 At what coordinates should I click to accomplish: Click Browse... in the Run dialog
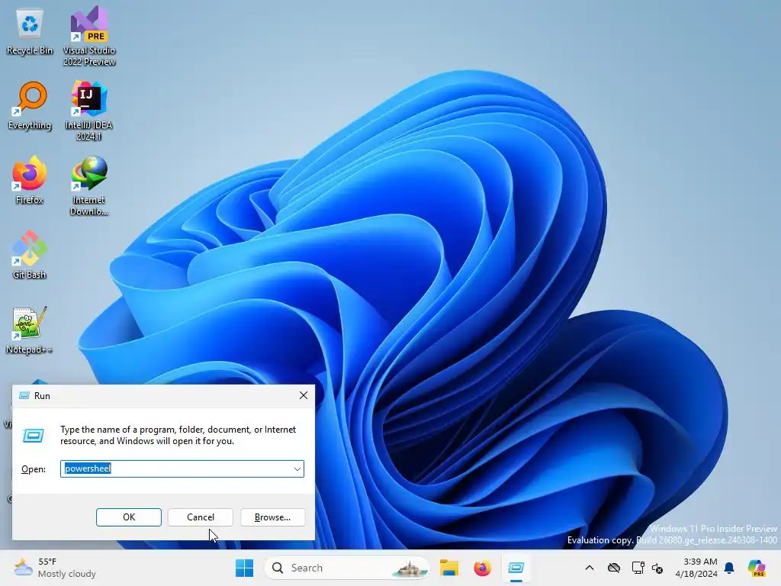[272, 517]
